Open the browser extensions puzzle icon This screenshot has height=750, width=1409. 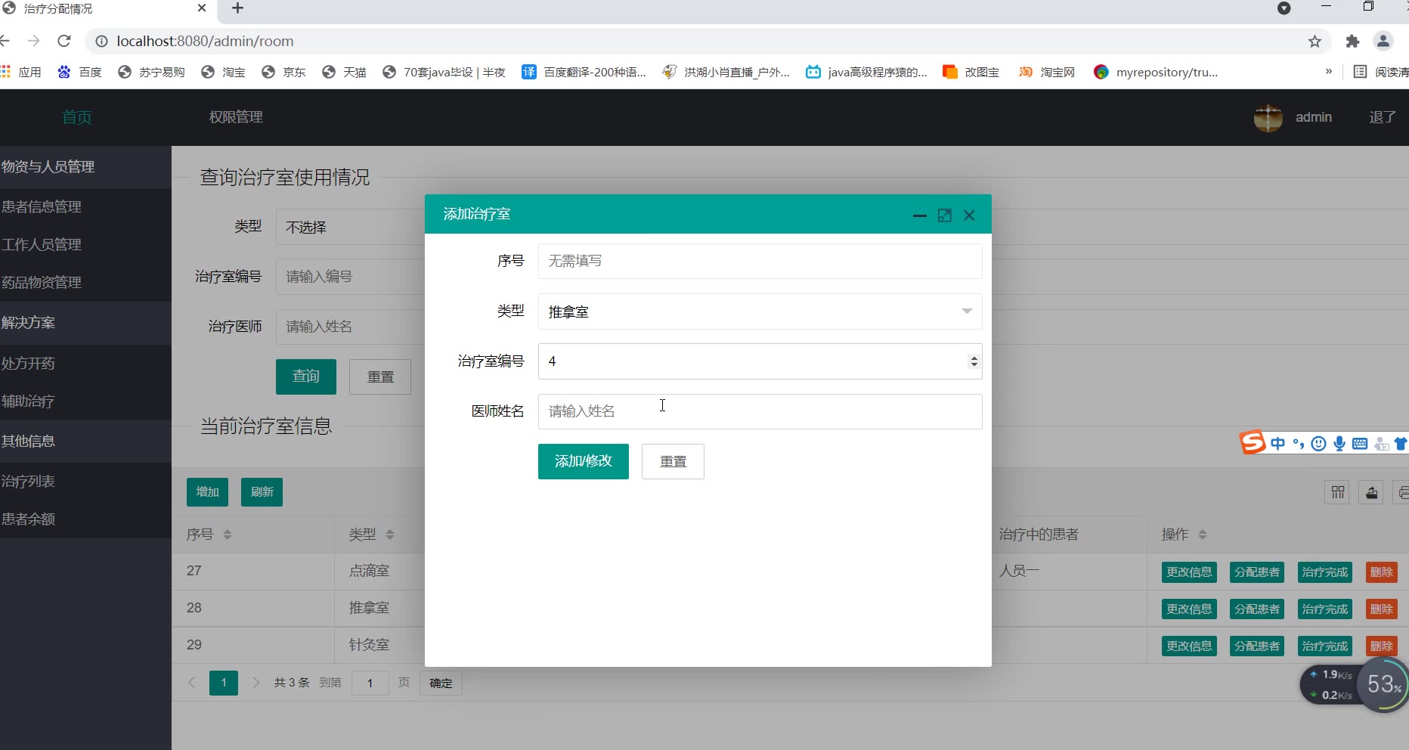(x=1352, y=42)
